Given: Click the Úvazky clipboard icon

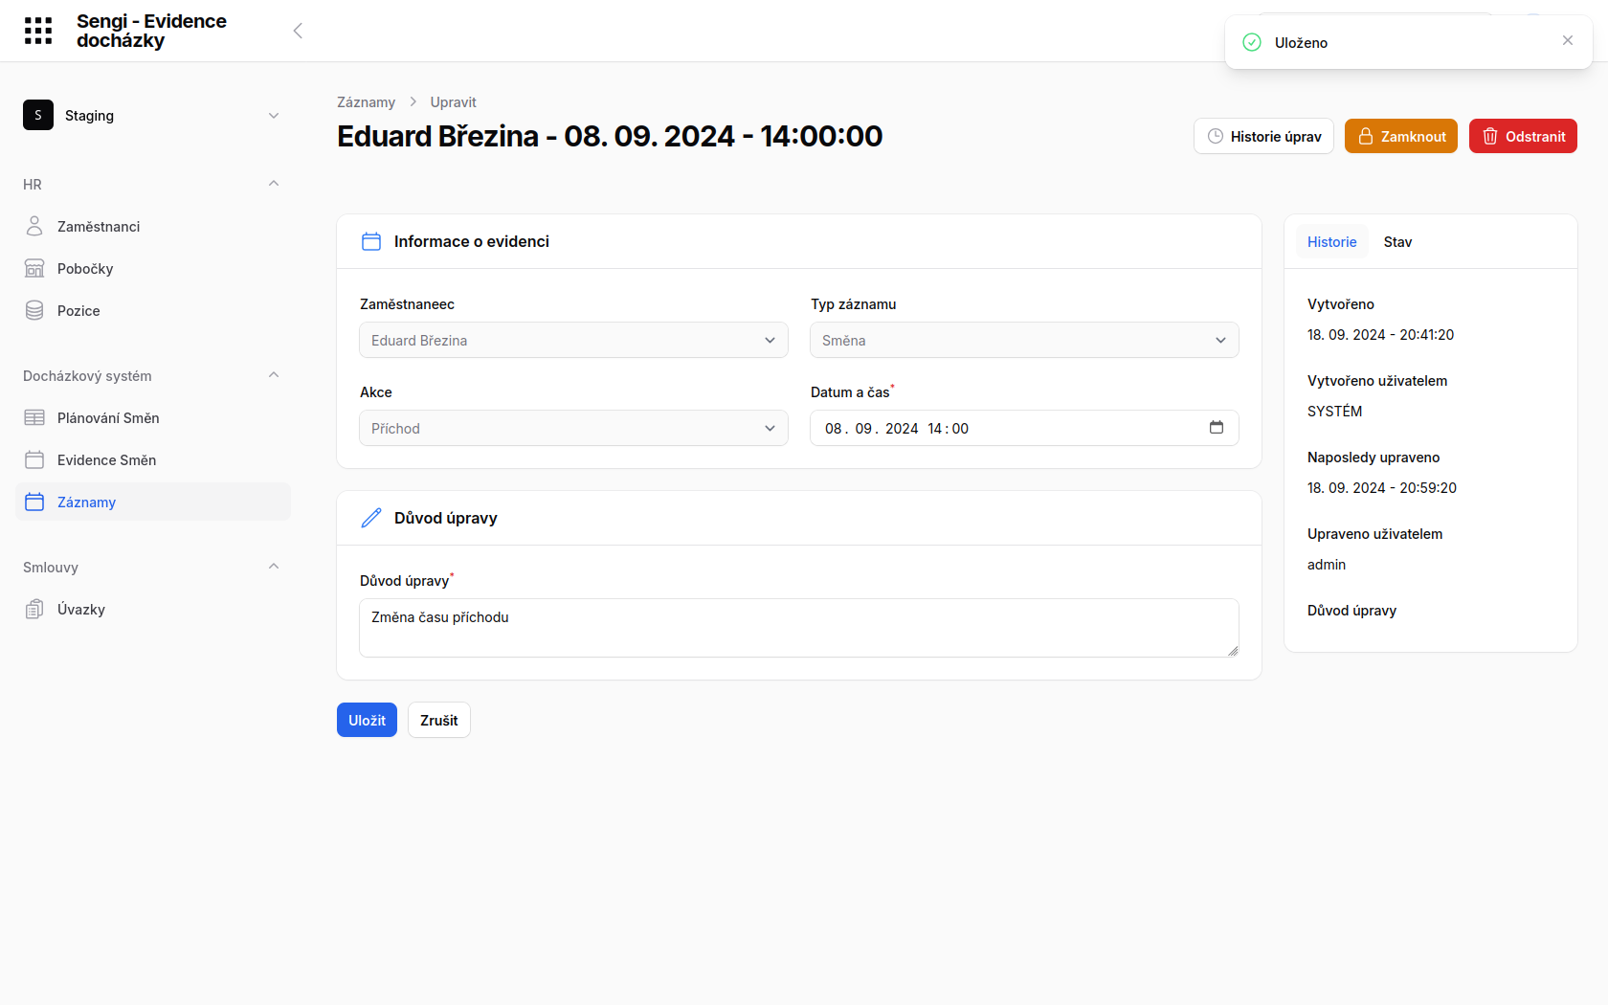Looking at the screenshot, I should click(34, 609).
